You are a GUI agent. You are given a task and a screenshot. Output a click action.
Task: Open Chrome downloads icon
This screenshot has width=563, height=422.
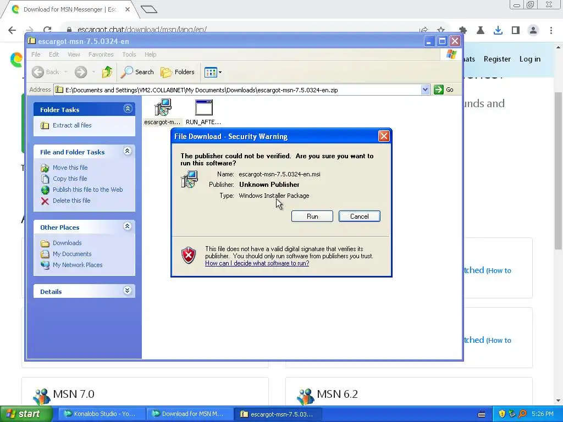[x=498, y=30]
